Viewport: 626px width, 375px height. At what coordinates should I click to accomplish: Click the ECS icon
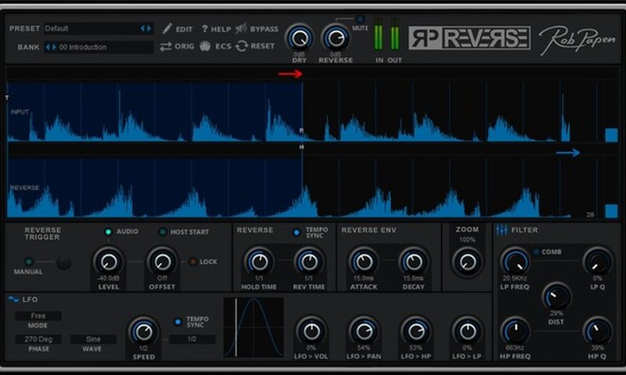pos(205,46)
